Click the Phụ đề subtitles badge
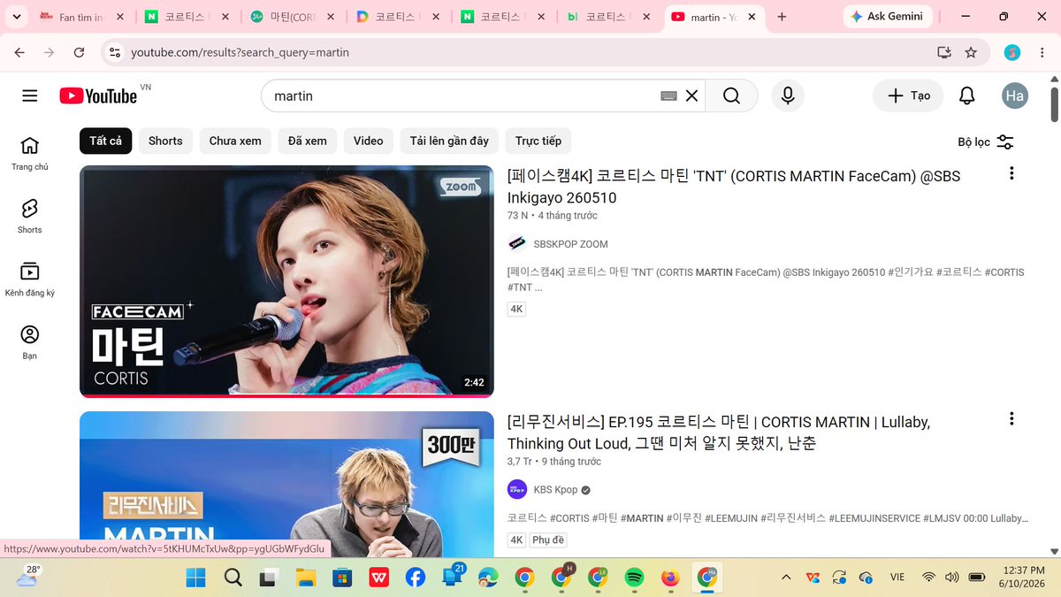The width and height of the screenshot is (1061, 597). [548, 540]
